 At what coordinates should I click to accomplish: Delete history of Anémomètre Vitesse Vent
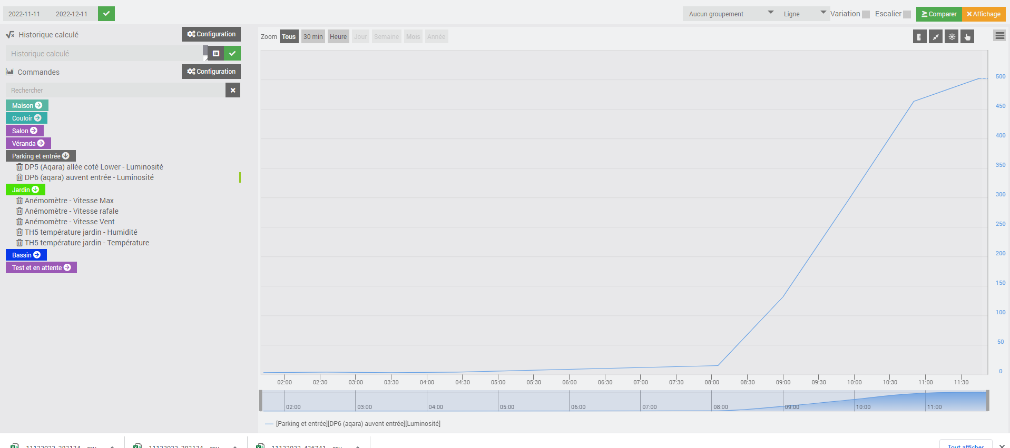coord(19,222)
